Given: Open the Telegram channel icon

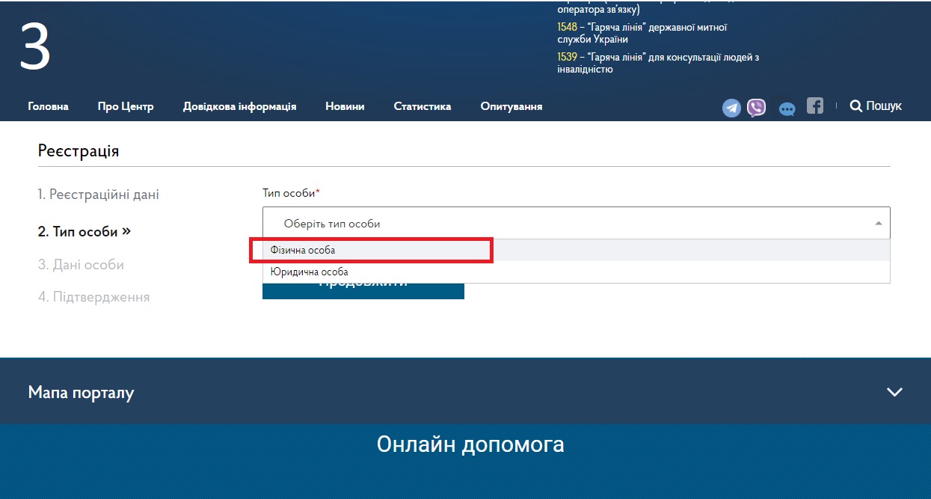Looking at the screenshot, I should tap(731, 108).
